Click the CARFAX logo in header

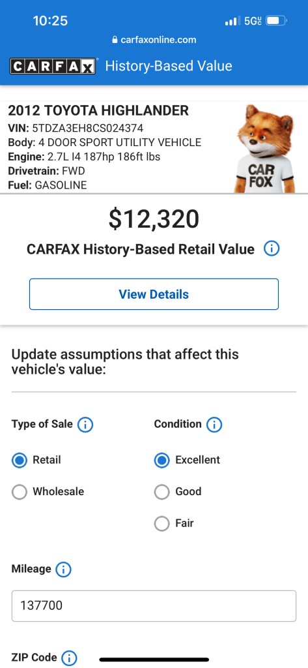click(53, 67)
